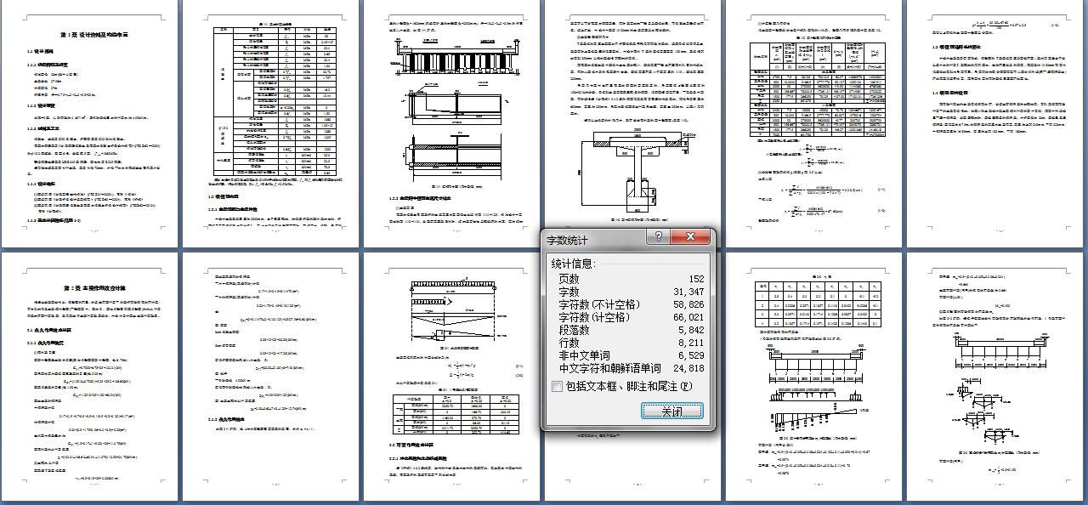Tick the 包括文本框、脚注和尾注 checkbox
Screen dimensions: 1088x505
pyautogui.click(x=558, y=386)
